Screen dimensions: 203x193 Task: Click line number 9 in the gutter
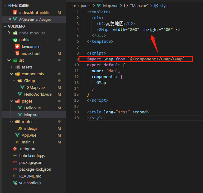point(77,59)
